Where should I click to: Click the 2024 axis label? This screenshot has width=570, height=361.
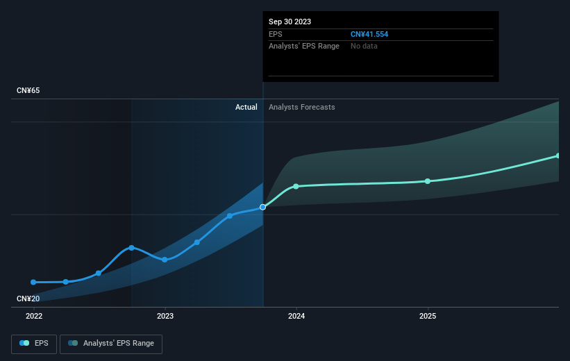[x=296, y=317]
